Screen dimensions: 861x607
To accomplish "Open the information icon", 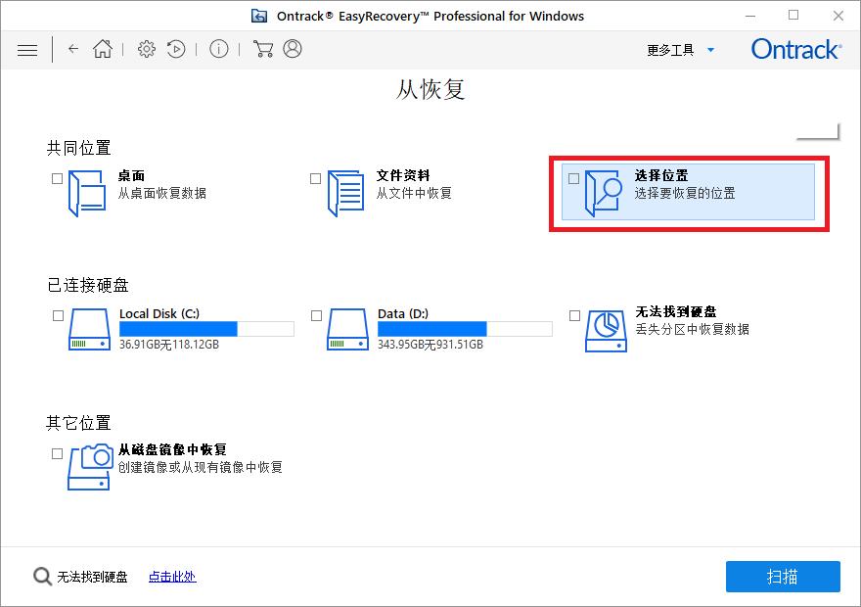I will click(218, 48).
